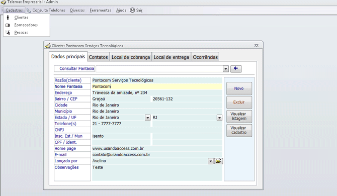337x196 pixels.
Task: Select Pessoas menu entry
Action: pyautogui.click(x=27, y=33)
